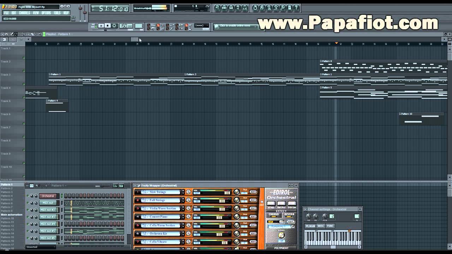Click the Edirol OUTPUT button

(x=281, y=204)
